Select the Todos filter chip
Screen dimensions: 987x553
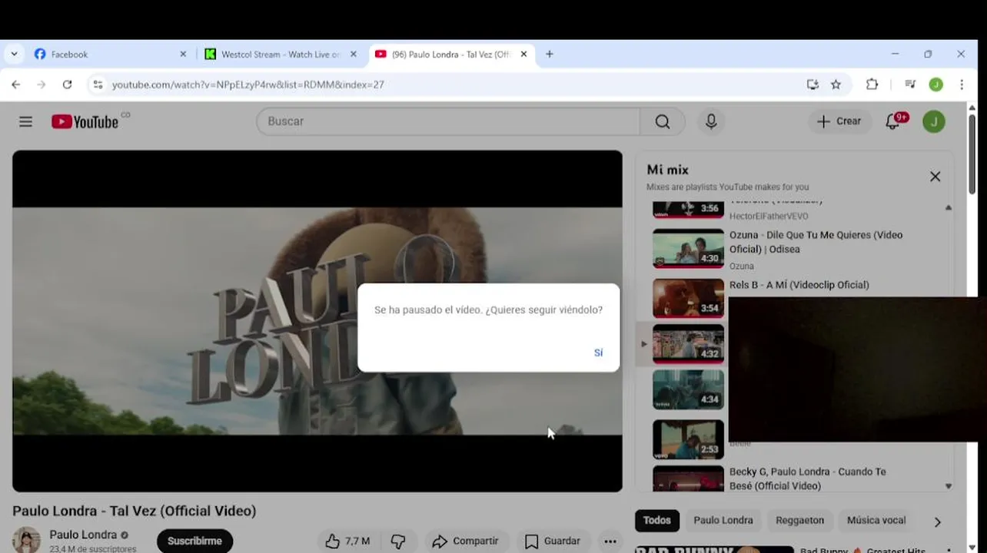(656, 520)
